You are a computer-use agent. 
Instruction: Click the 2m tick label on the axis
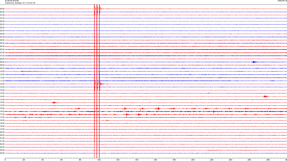click(x=24, y=160)
